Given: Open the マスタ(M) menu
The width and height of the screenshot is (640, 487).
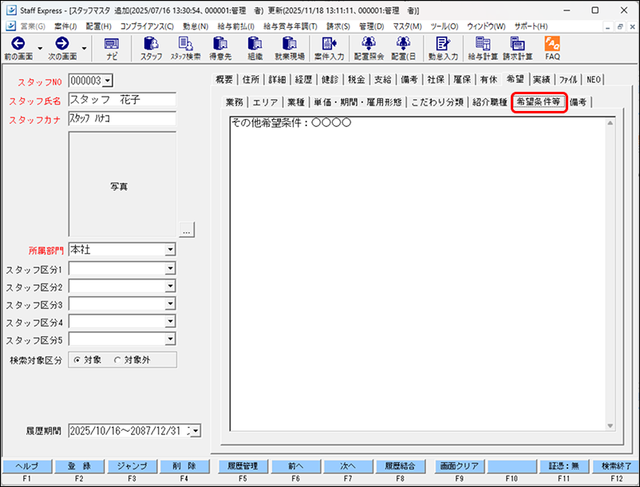Looking at the screenshot, I should click(405, 26).
